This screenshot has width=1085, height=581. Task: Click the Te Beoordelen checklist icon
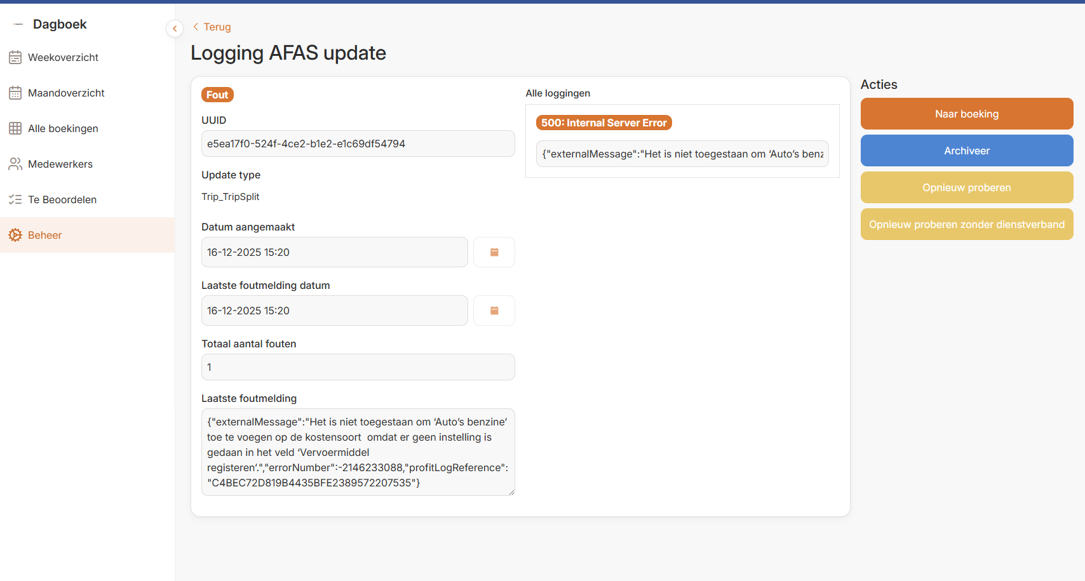click(15, 200)
